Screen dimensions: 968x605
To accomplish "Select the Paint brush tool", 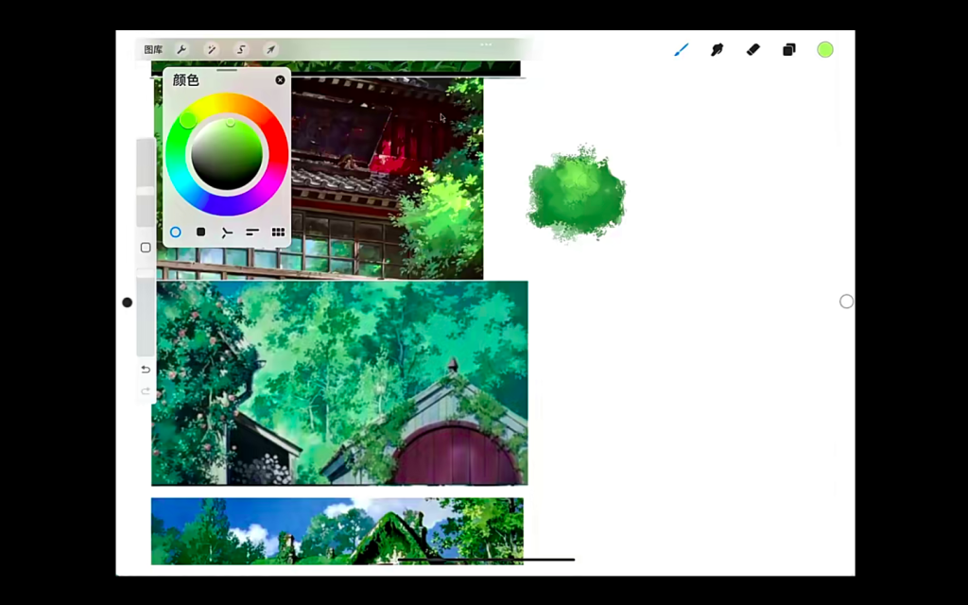I will (x=681, y=49).
